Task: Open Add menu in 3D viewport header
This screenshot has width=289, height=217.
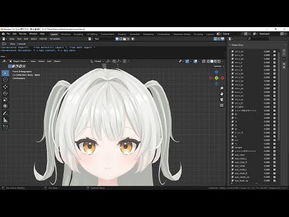Action: 49,61
